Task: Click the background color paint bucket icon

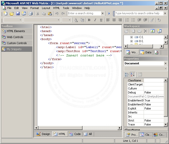Action: (x=82, y=20)
